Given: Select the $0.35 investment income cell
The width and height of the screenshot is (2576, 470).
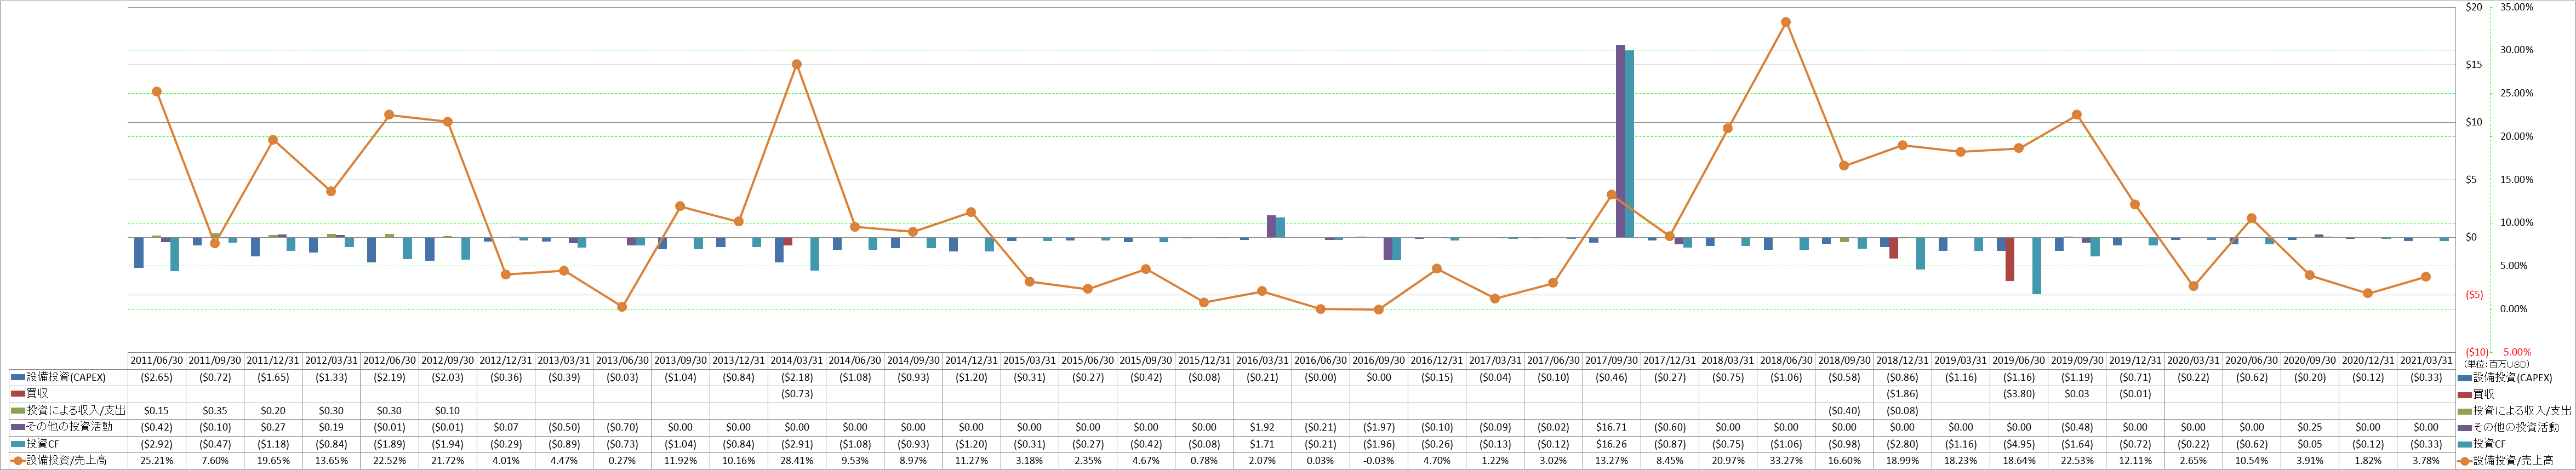Looking at the screenshot, I should coord(215,411).
